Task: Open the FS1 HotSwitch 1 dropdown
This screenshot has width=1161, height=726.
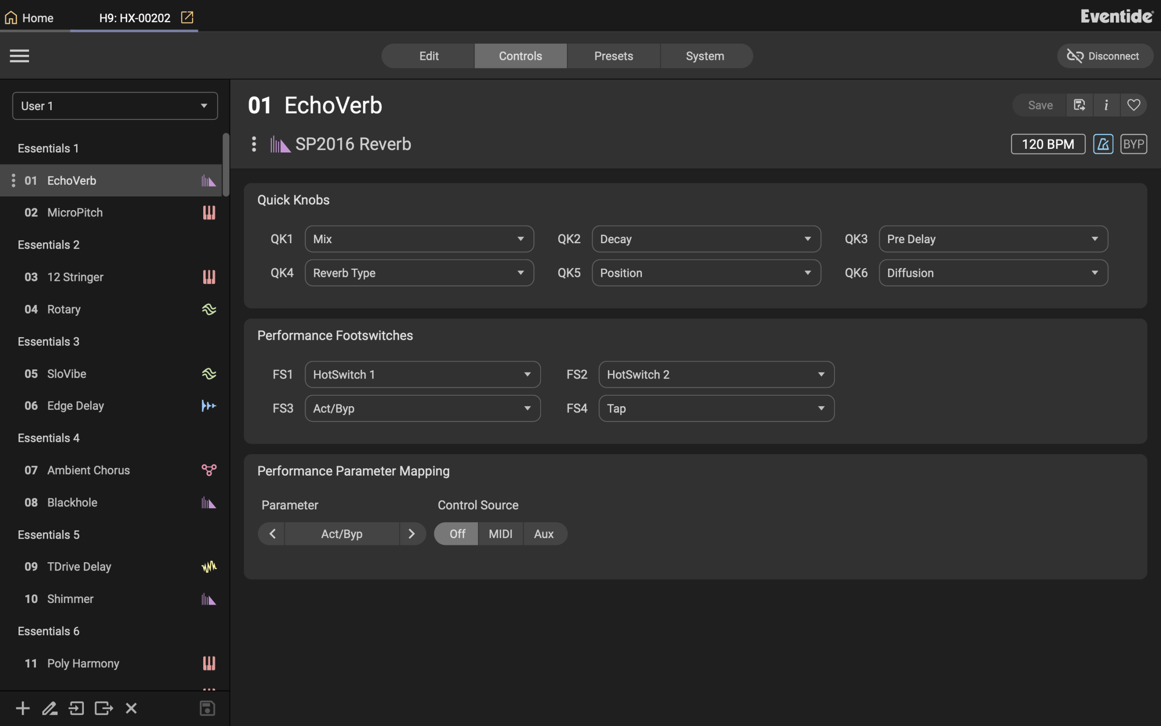Action: 423,374
